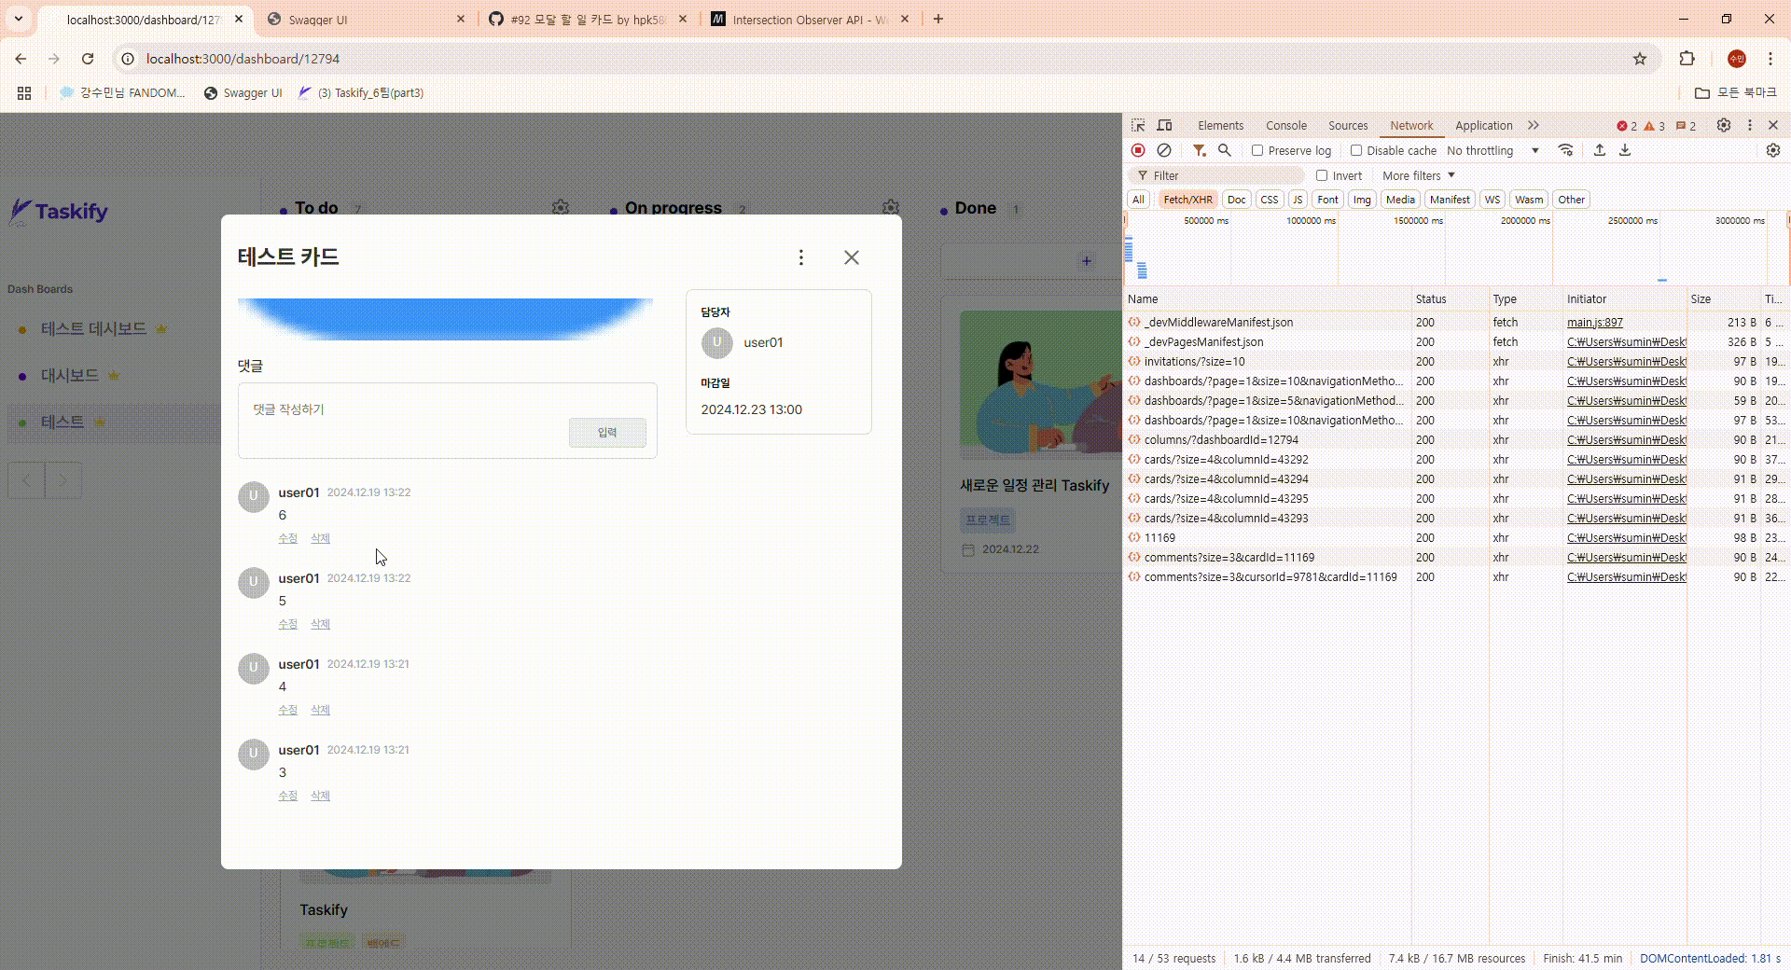Open the Chrome profile avatar
This screenshot has height=970, width=1791.
pos(1736,59)
